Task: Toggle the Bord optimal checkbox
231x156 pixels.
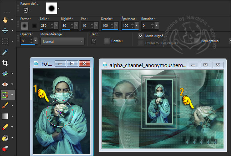Action: pyautogui.click(x=197, y=41)
